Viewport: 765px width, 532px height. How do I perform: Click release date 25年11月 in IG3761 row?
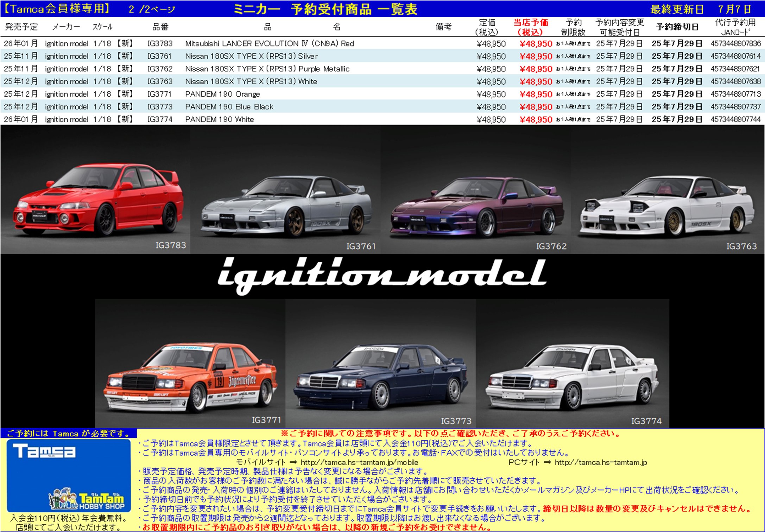[x=21, y=56]
